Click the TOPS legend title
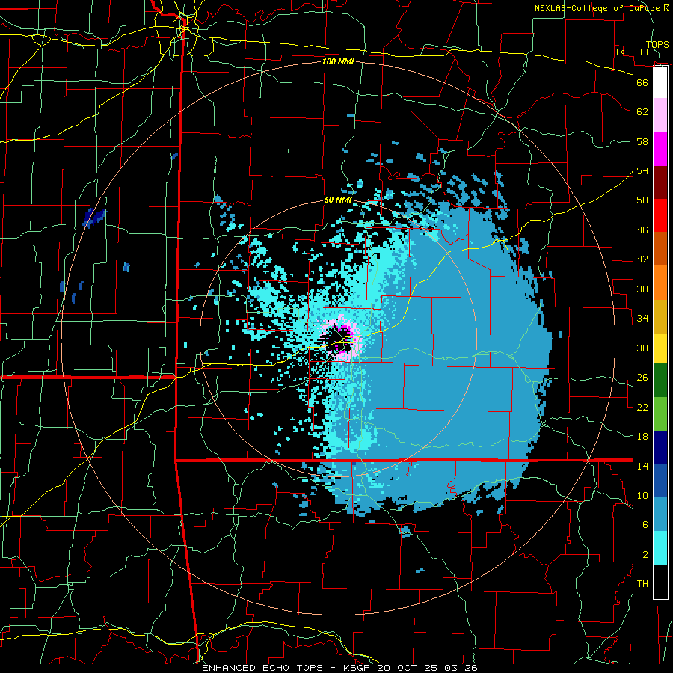The height and width of the screenshot is (673, 673). coord(657,44)
